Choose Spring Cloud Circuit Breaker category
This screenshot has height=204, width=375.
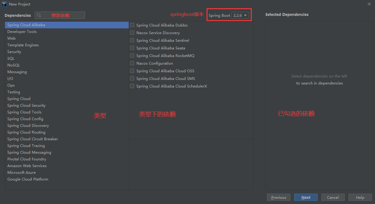click(67, 139)
